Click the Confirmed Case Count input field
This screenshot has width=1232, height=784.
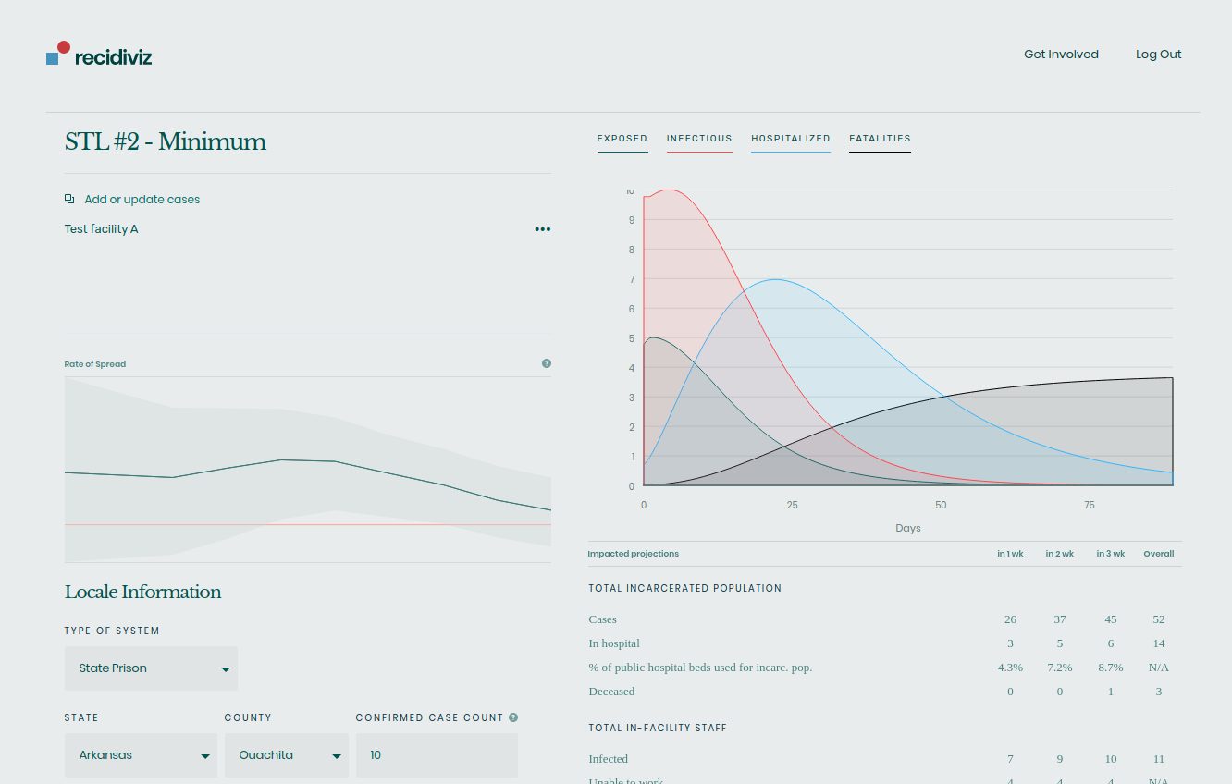point(437,755)
